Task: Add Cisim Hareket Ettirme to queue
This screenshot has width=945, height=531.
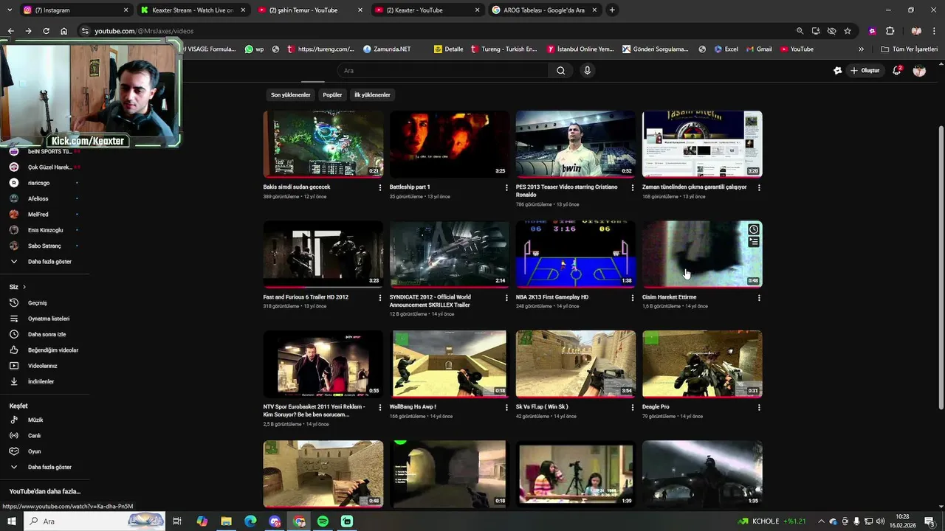Action: tap(753, 242)
